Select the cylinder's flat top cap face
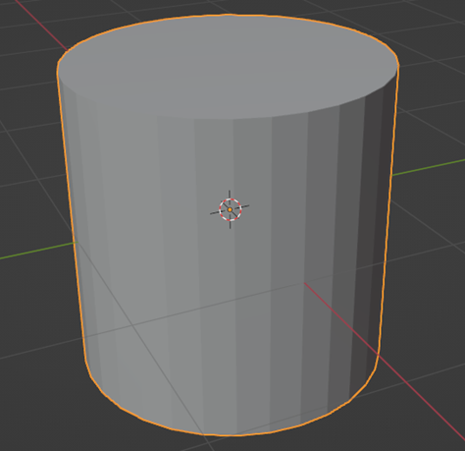Image resolution: width=465 pixels, height=451 pixels. point(228,67)
